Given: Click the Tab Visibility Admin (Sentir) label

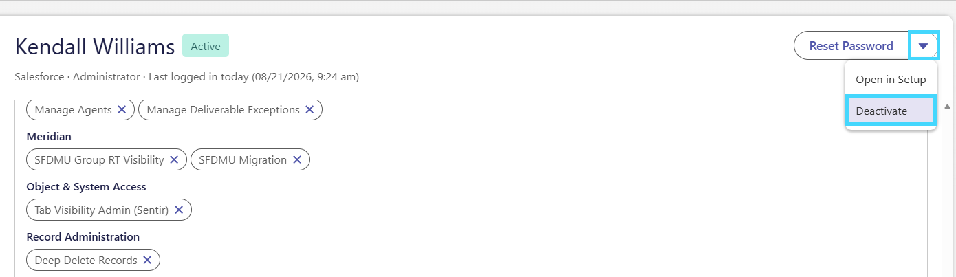Looking at the screenshot, I should pos(102,210).
